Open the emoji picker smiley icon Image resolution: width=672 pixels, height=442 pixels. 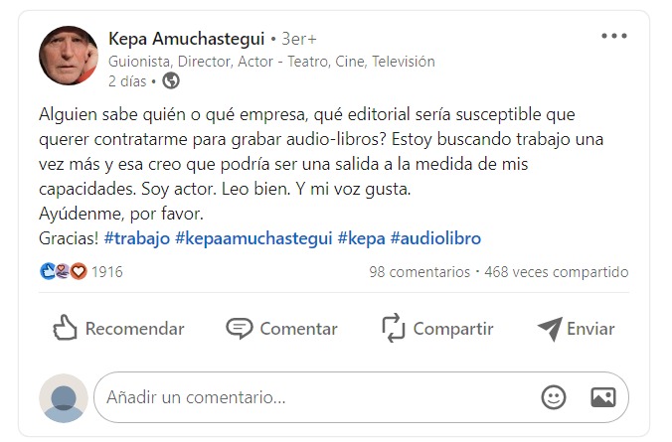[554, 397]
